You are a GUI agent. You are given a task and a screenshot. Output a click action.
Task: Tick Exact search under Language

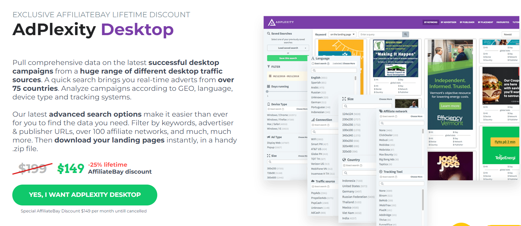[x=313, y=63]
